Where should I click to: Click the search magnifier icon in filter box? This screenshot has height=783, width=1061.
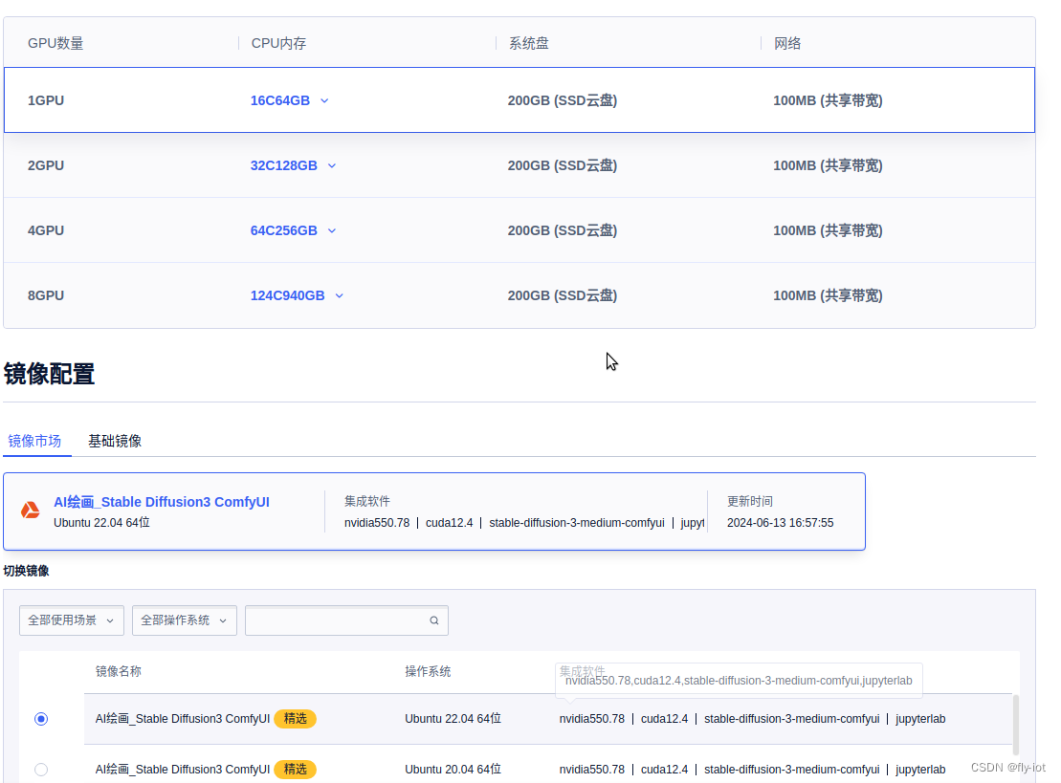point(433,620)
